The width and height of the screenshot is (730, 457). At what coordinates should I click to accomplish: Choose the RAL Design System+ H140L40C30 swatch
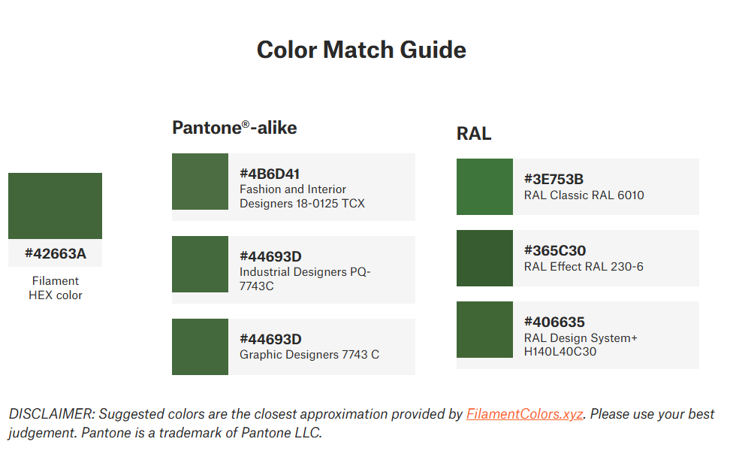click(x=484, y=330)
